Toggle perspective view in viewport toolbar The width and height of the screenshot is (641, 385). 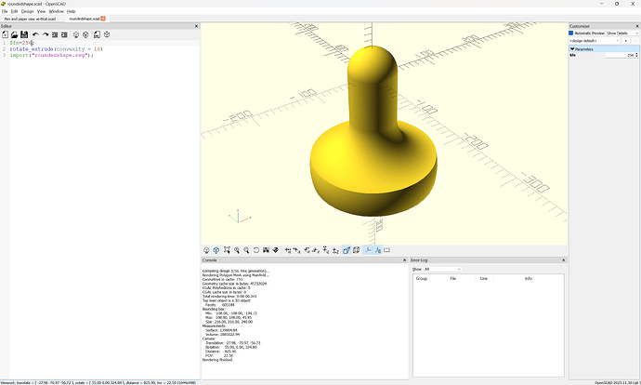pos(346,250)
